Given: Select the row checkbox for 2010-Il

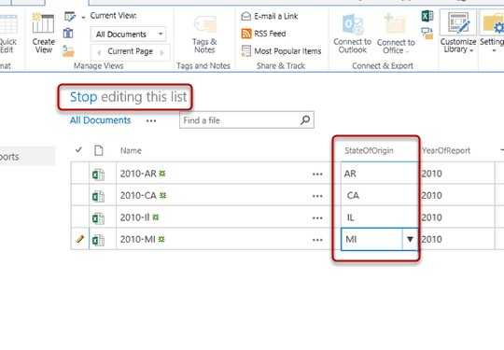Looking at the screenshot, I should click(80, 217).
